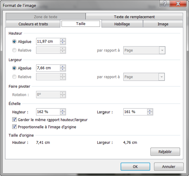Screen dimensions: 189x176
Task: Increase absolute width with up arrow
Action: [x=63, y=67]
